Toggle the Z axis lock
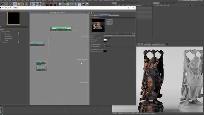Viewport: 204px width, 115px height. coord(39,4)
